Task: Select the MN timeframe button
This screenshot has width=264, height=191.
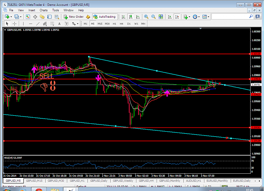Action: coord(143,24)
